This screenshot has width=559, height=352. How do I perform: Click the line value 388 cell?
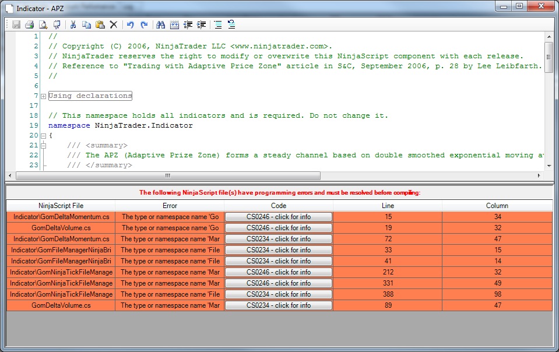click(x=388, y=294)
